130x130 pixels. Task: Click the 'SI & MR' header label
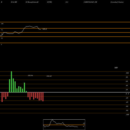click(x=14, y=2)
